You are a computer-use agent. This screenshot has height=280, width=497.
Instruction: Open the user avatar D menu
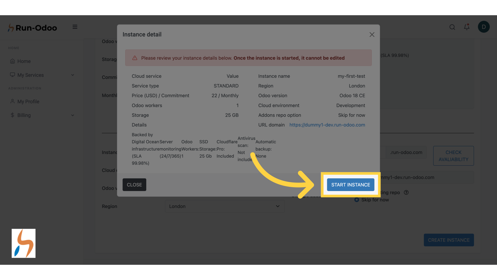pyautogui.click(x=484, y=27)
